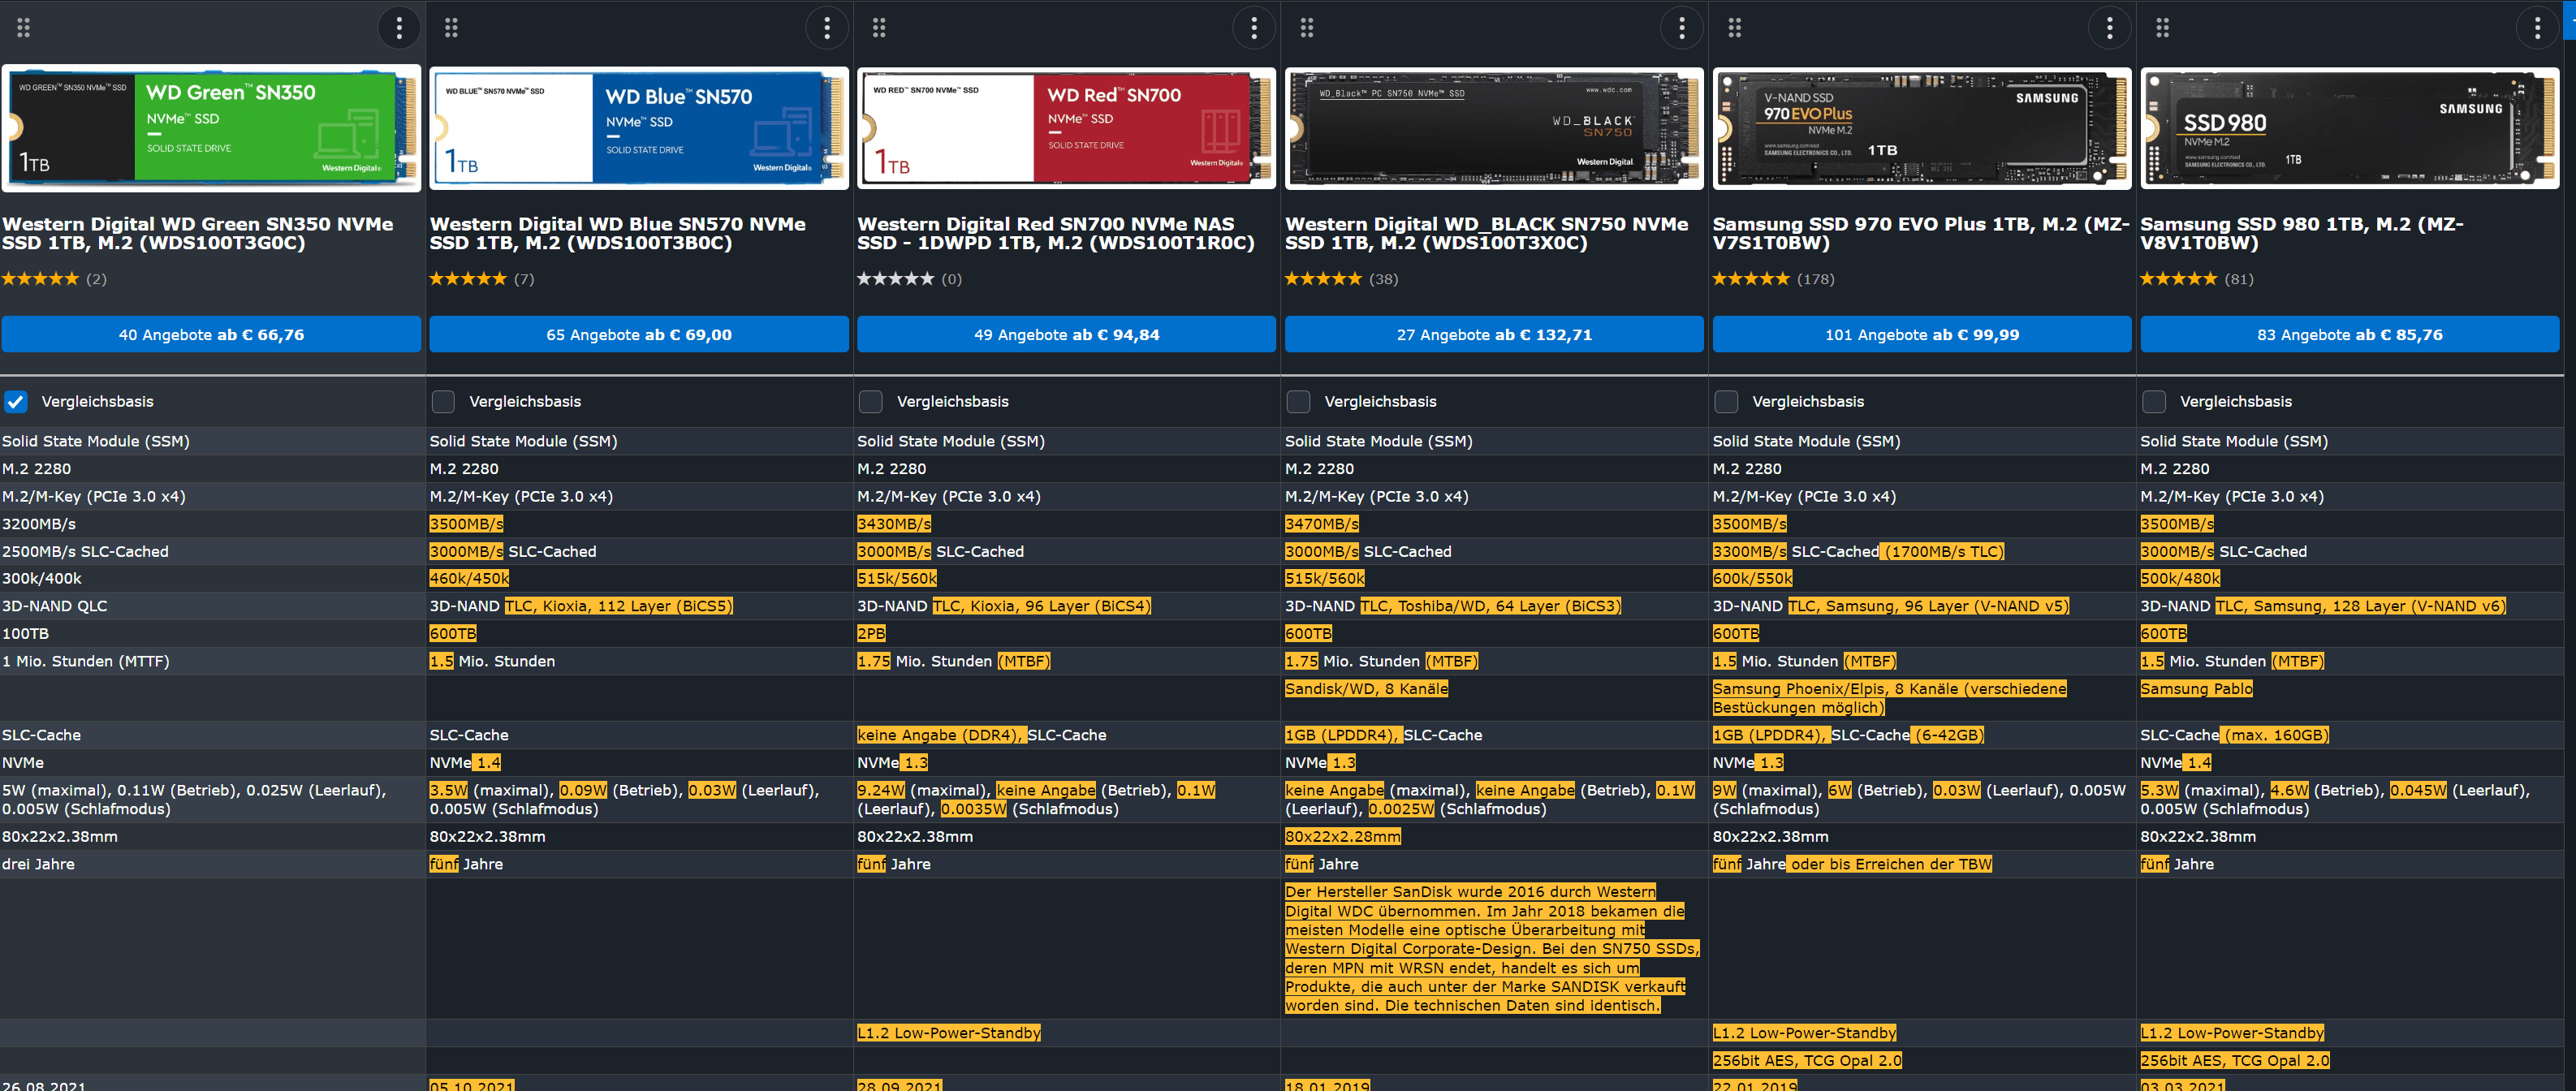Click star rating of WD Blue SN570
Image resolution: width=2576 pixels, height=1091 pixels.
pyautogui.click(x=468, y=279)
